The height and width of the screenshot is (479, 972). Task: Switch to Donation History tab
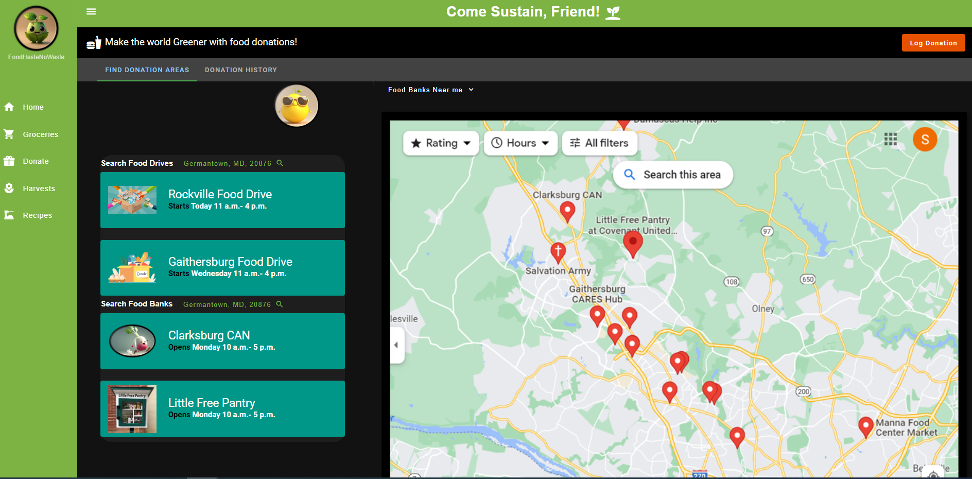(241, 70)
